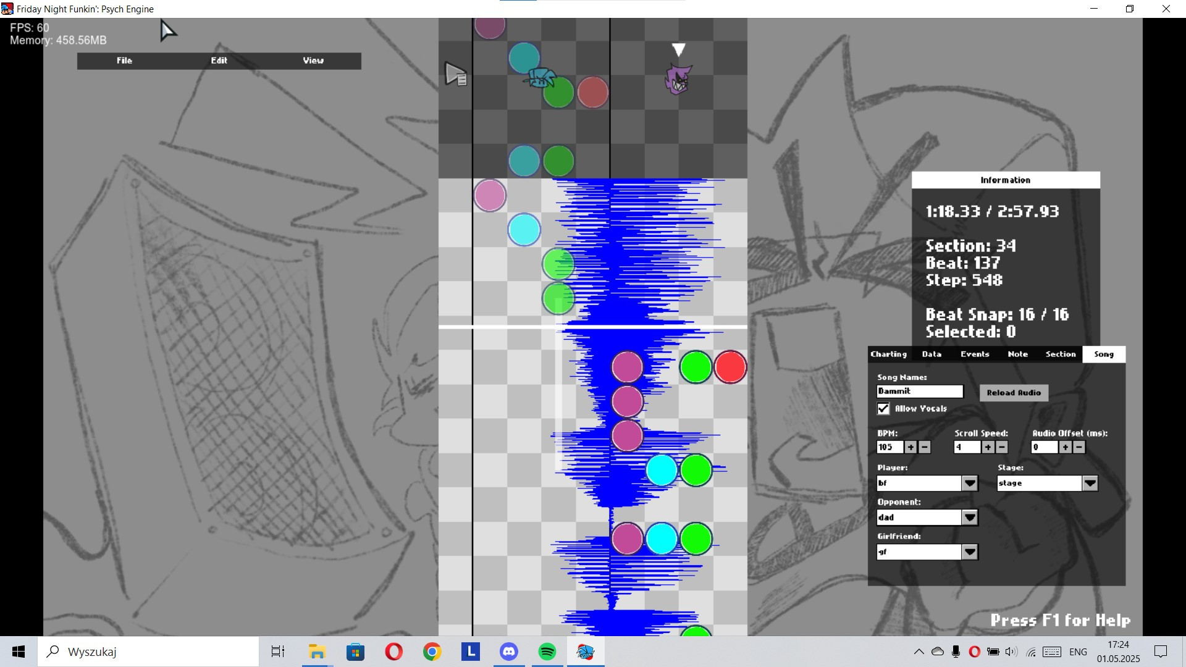Open the Edit menu
Screen dimensions: 1186x667
pyautogui.click(x=219, y=61)
